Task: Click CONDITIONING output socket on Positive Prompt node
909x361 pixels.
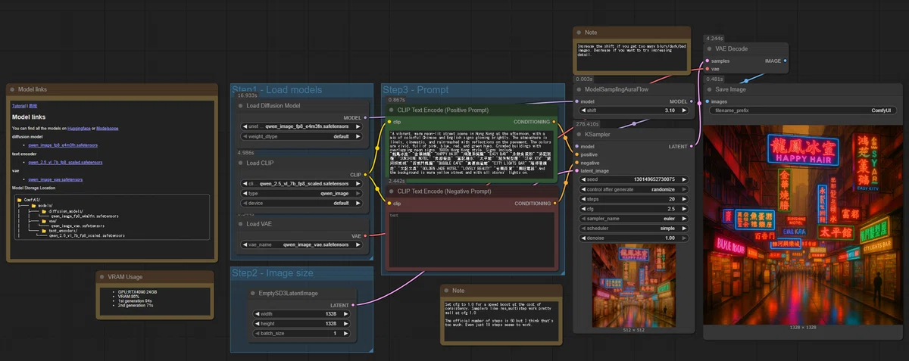Action: pos(554,121)
